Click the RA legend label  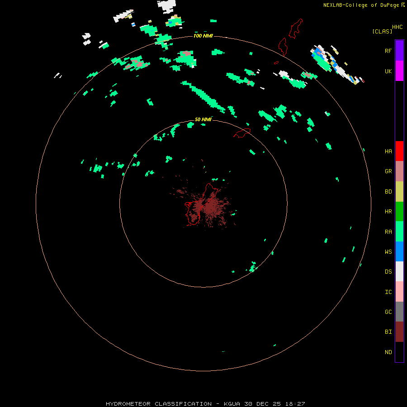pos(388,232)
